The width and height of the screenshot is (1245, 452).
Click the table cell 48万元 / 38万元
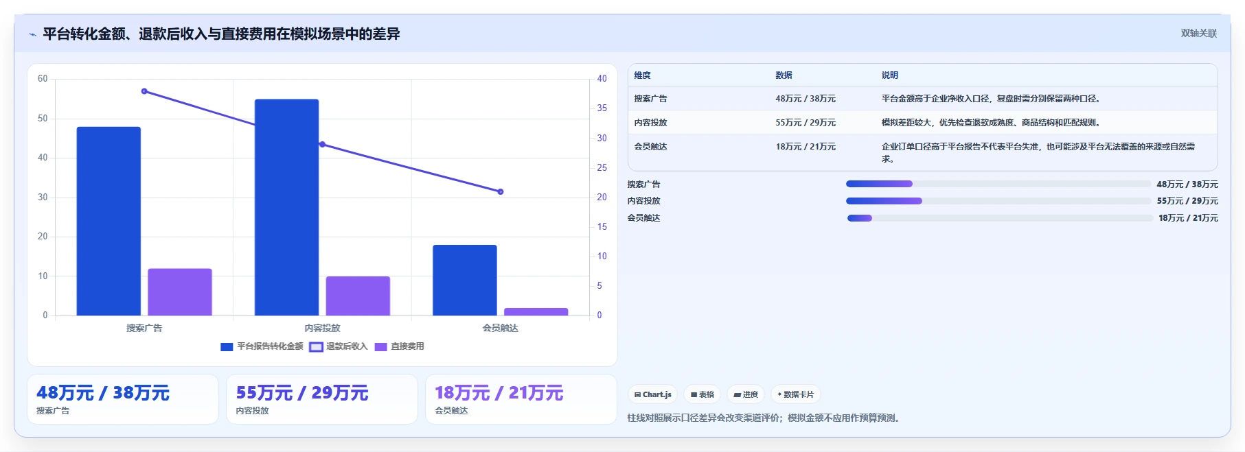(806, 99)
